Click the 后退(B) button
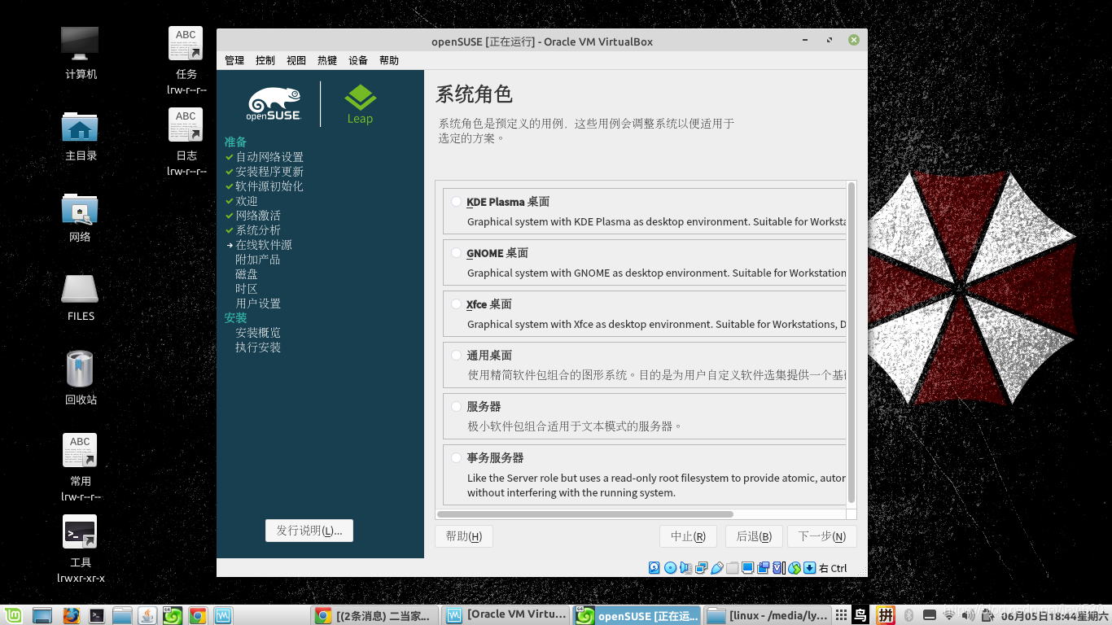This screenshot has height=625, width=1112. point(754,536)
